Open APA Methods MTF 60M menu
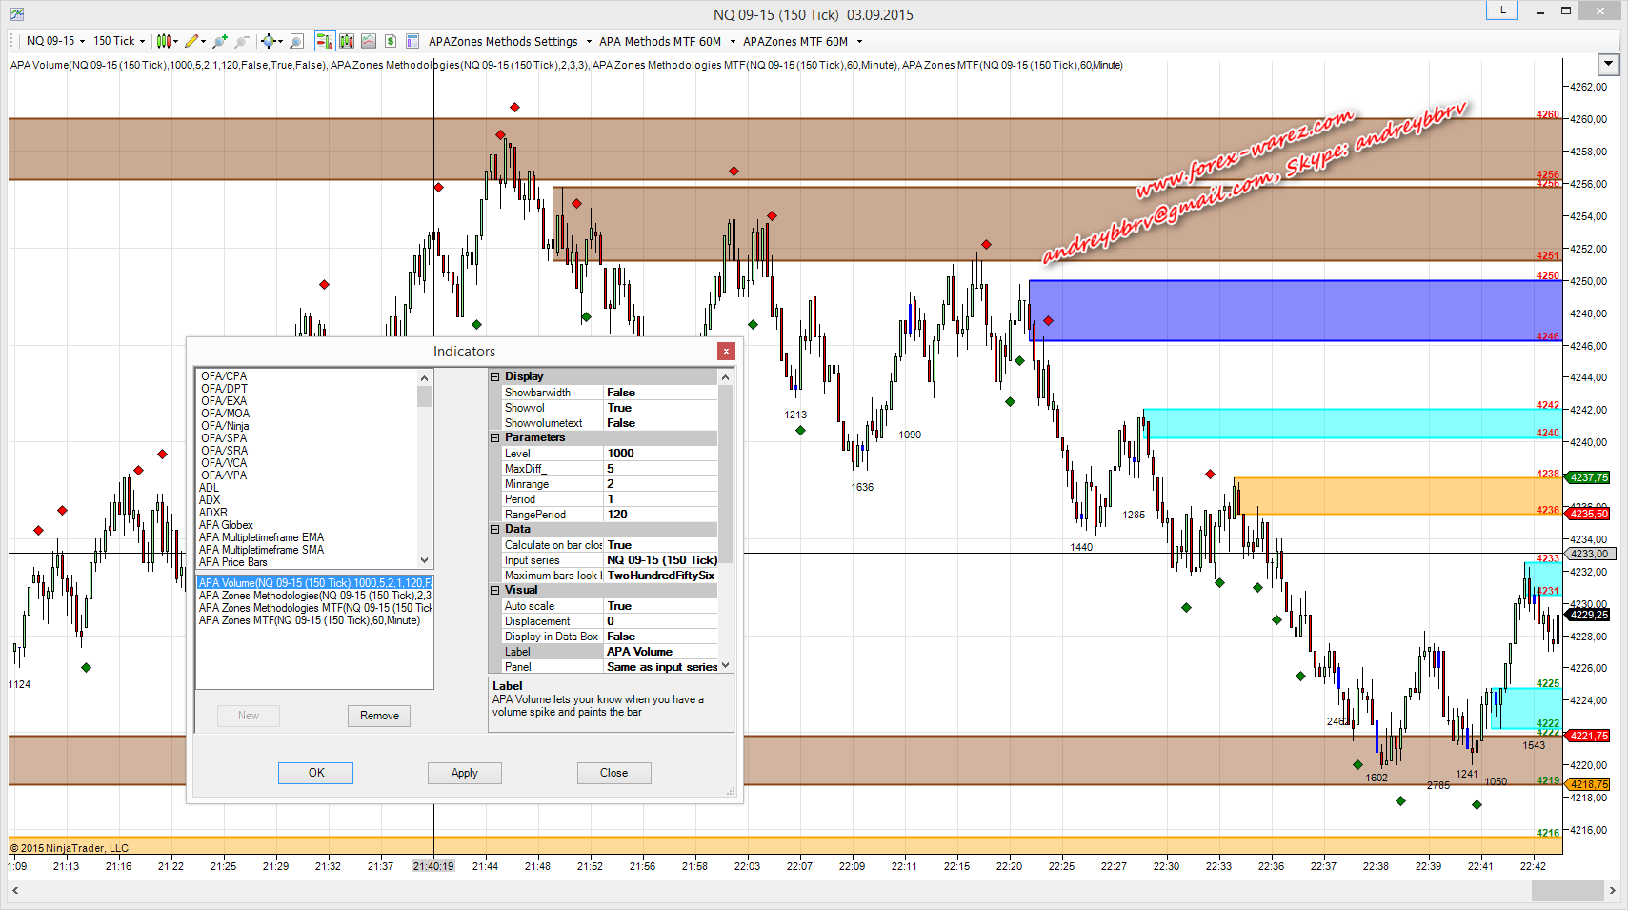The height and width of the screenshot is (910, 1628). pyautogui.click(x=667, y=42)
